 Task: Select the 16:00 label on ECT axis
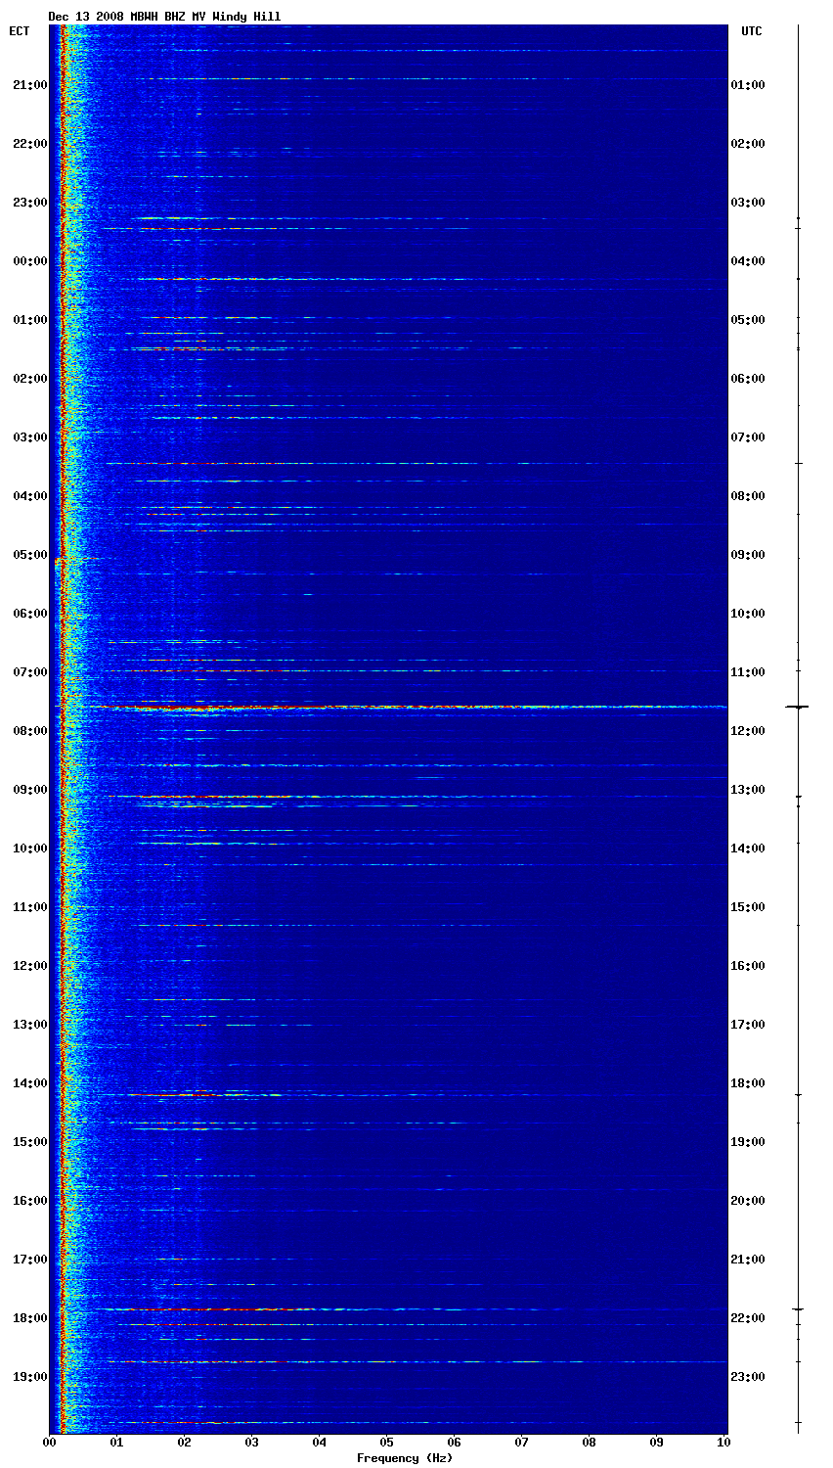tap(29, 1201)
